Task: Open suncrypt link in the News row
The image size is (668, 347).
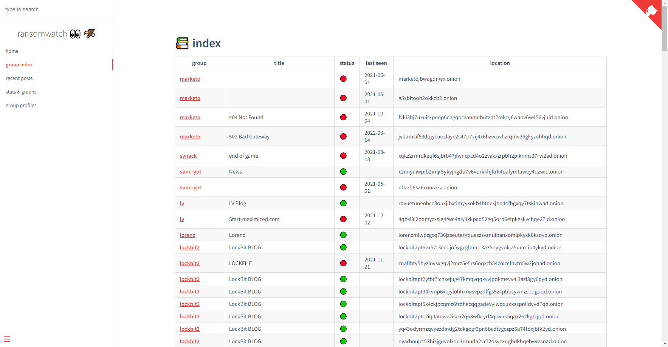Action: [191, 172]
